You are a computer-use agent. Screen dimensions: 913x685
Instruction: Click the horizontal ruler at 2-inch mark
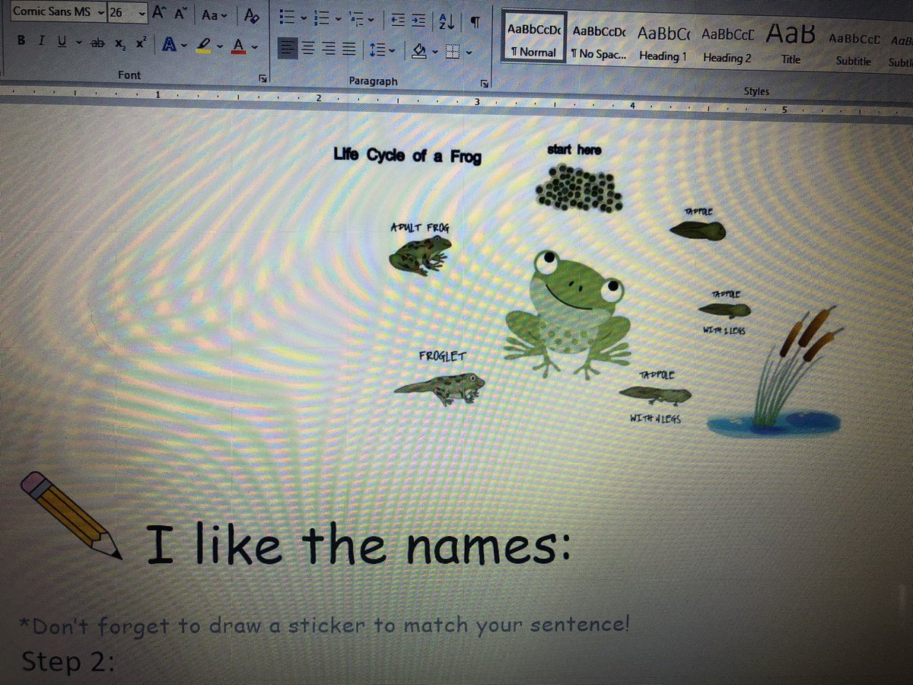(x=318, y=99)
